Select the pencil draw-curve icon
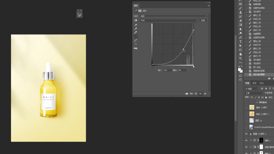 136,40
